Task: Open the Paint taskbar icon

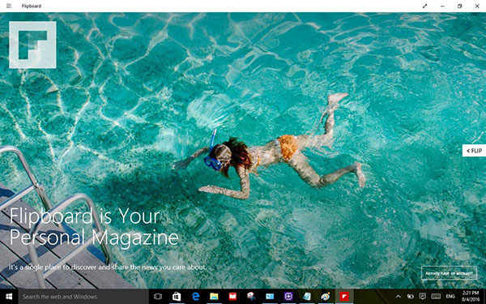Action: [326, 297]
